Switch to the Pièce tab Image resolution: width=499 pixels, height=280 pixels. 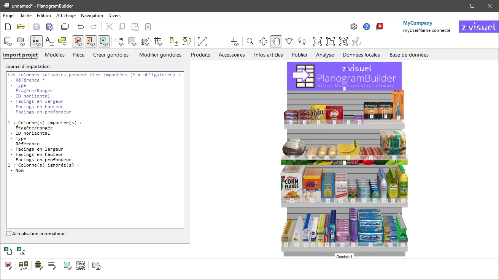78,55
